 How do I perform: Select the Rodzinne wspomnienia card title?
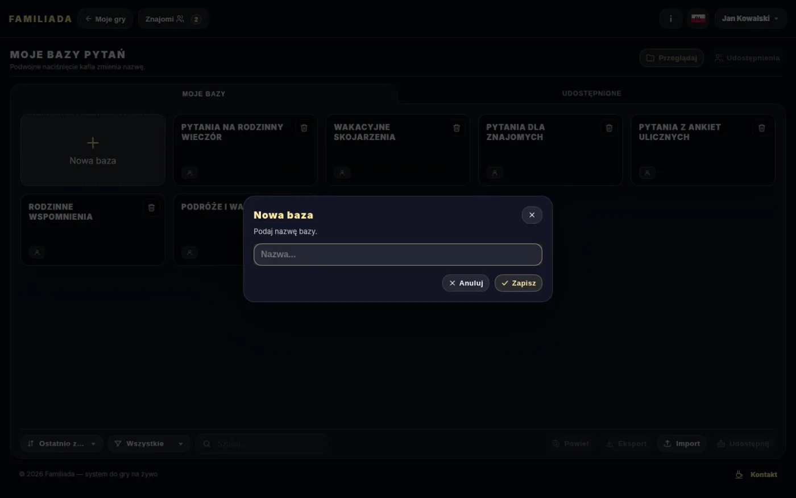(x=61, y=212)
